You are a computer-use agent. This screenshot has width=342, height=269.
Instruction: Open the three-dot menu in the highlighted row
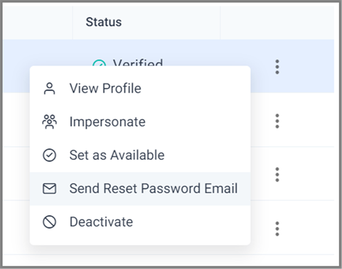pos(277,66)
